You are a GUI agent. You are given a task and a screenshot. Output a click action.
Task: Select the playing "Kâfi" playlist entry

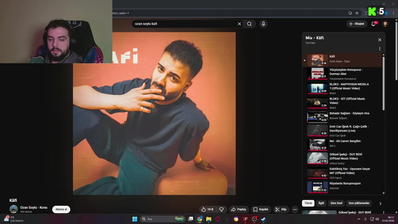coord(342,60)
